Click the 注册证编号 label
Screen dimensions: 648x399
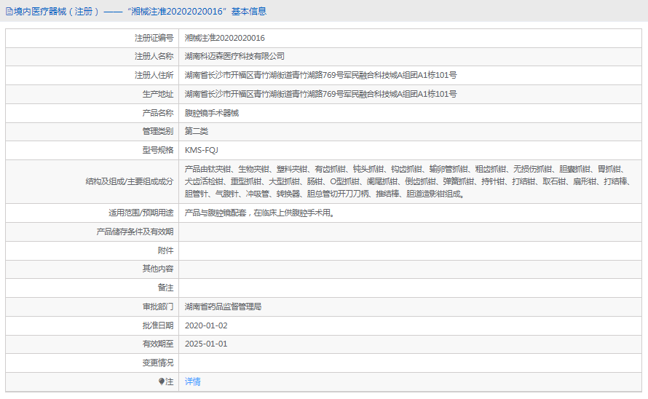(x=154, y=38)
